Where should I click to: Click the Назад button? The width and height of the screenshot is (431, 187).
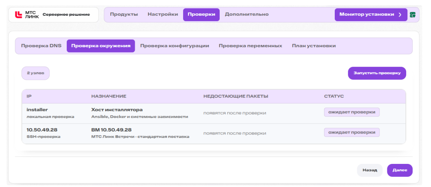(370, 170)
